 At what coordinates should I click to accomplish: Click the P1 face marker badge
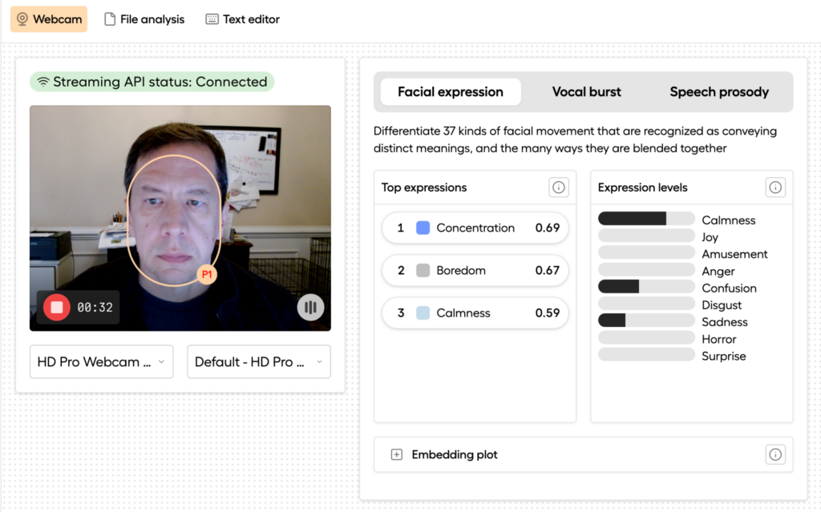[207, 274]
